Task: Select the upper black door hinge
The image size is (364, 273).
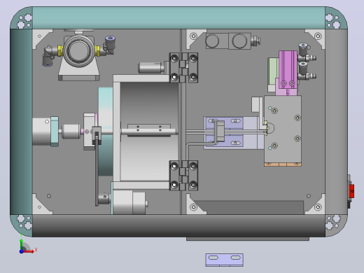Action: pos(183,67)
